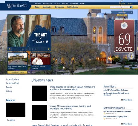
Task: Click clock icon next to Thursday, June 11
Action: [105, 119]
